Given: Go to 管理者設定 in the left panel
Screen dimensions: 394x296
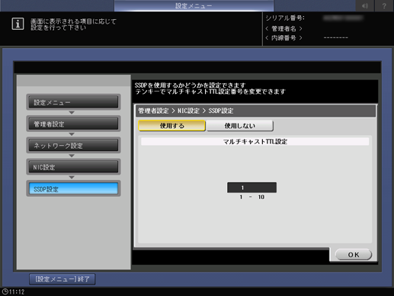Looking at the screenshot, I should (x=73, y=124).
